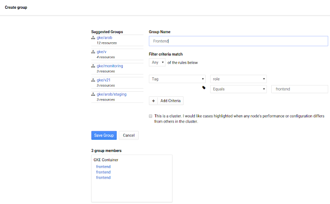
Task: Select the gke/v suggested group
Action: pyautogui.click(x=102, y=52)
